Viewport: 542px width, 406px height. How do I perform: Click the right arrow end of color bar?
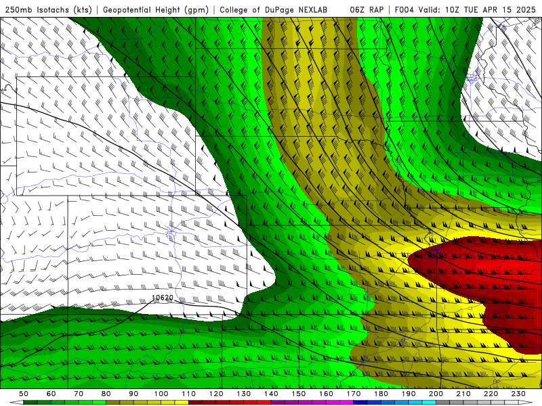[526, 402]
